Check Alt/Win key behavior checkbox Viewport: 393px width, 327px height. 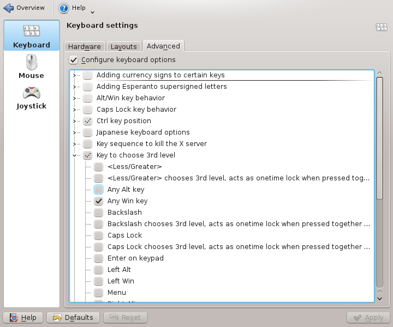(x=87, y=98)
